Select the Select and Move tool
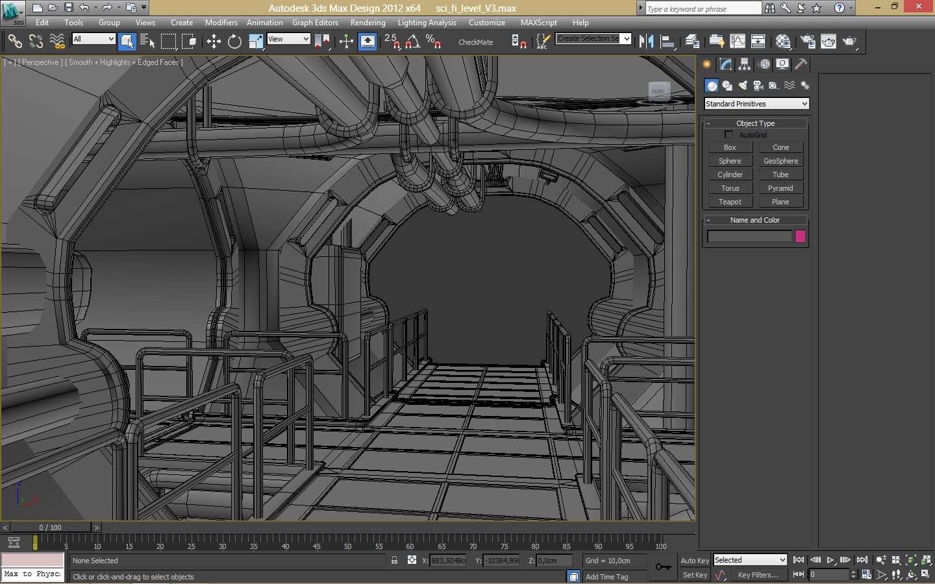935x584 pixels. pyautogui.click(x=214, y=42)
